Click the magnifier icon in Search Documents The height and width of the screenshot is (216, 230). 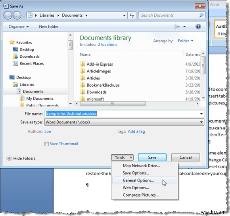[201, 15]
